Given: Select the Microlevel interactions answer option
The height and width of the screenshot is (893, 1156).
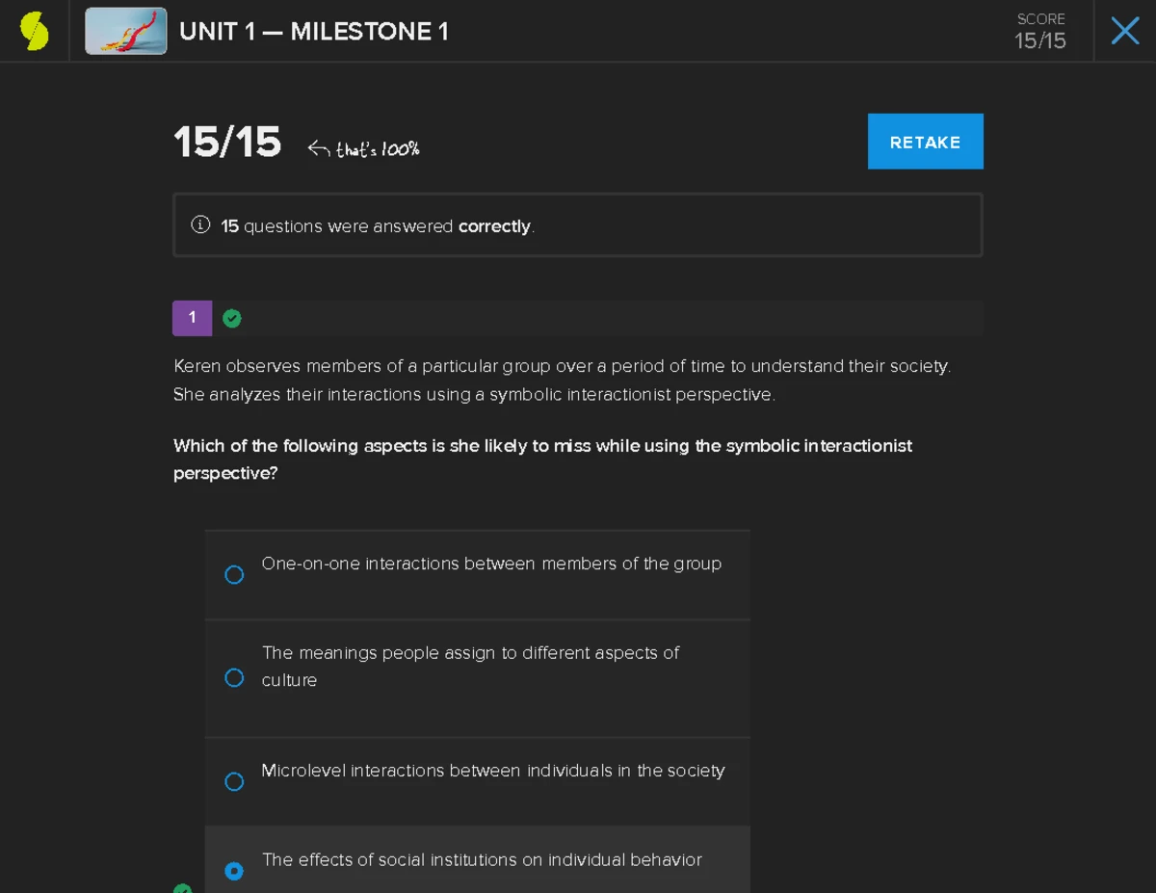Looking at the screenshot, I should coord(234,781).
